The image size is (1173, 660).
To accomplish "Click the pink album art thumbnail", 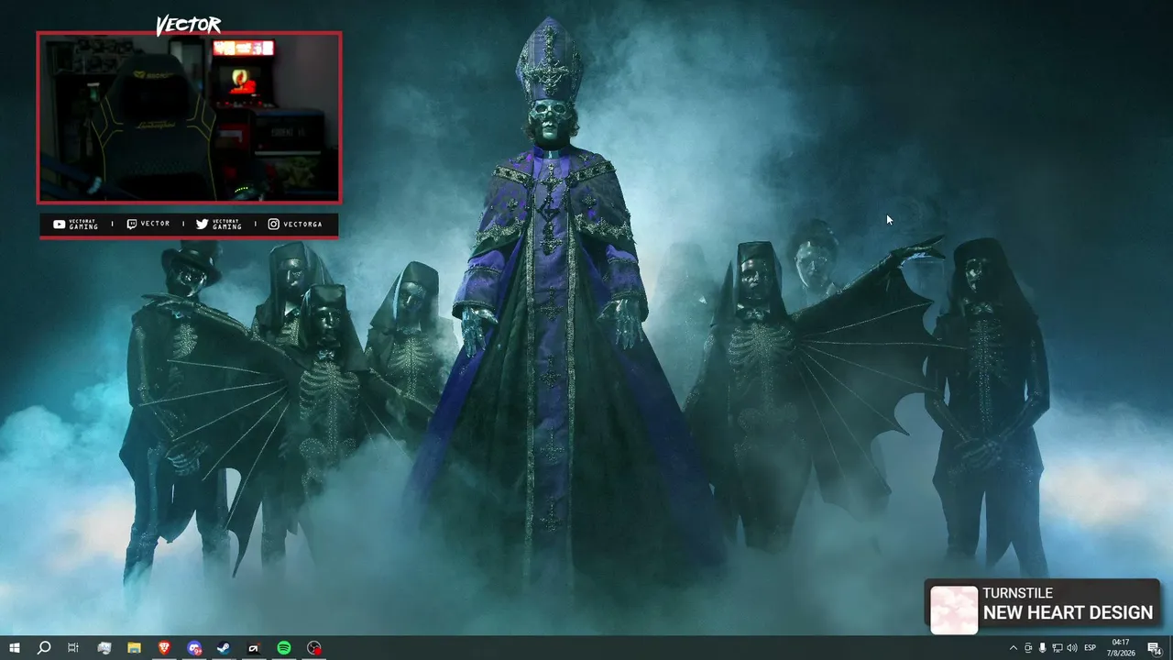I will coord(954,609).
